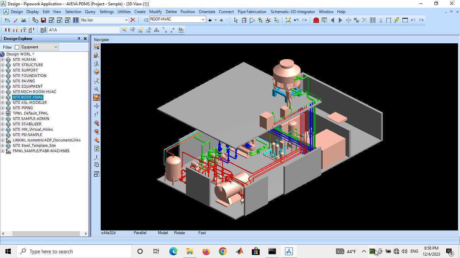This screenshot has height=258, width=460.
Task: Open the Schematic-3D-Integrator menu
Action: coord(293,11)
